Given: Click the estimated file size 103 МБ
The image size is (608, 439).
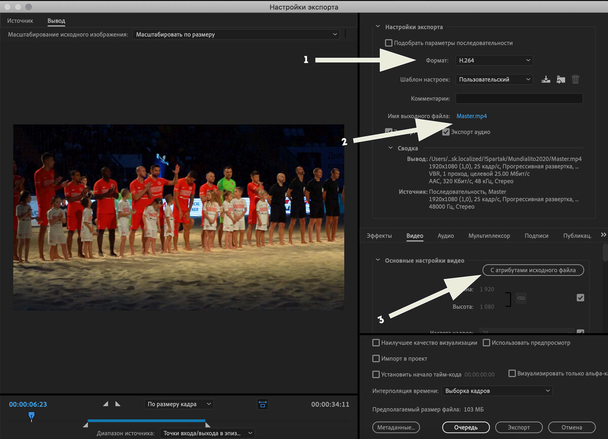Looking at the screenshot, I should click(x=473, y=409).
